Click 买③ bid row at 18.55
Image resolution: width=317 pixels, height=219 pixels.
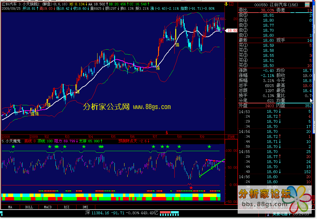pos(275,56)
